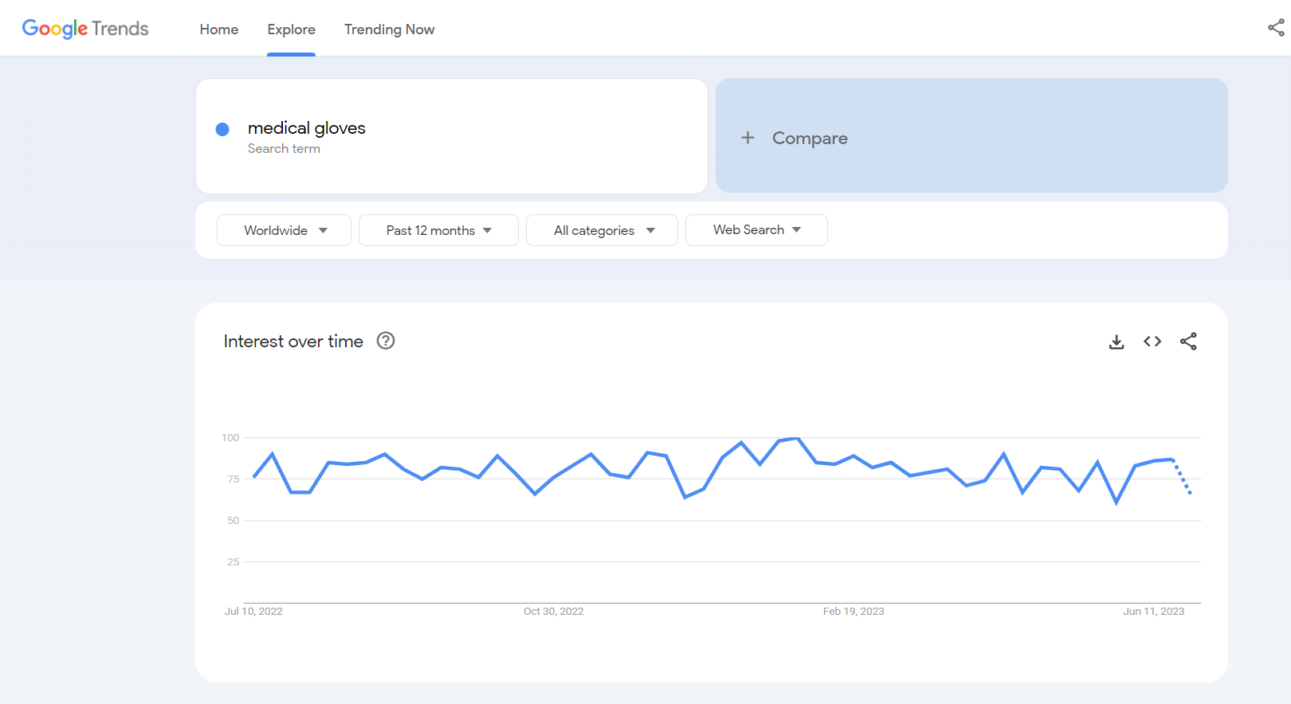Open the Web Search type dropdown
The width and height of the screenshot is (1291, 704).
point(756,230)
